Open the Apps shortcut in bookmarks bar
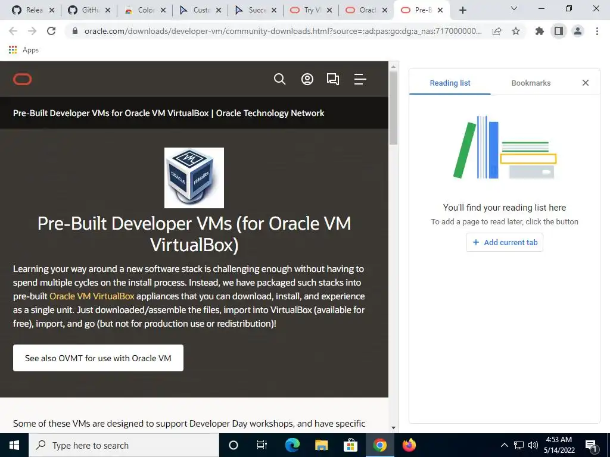 pyautogui.click(x=23, y=50)
